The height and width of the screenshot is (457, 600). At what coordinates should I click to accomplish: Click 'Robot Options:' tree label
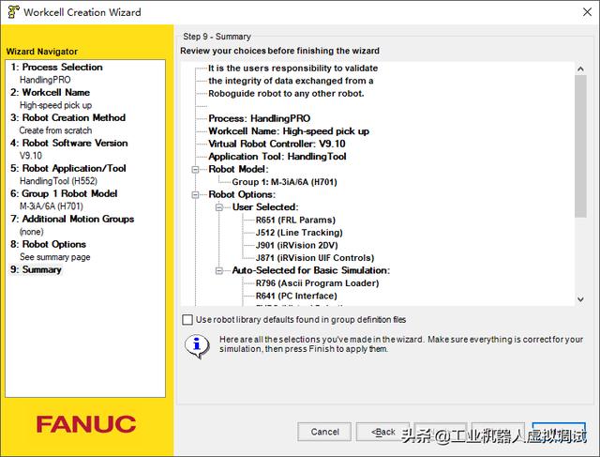[x=242, y=194]
